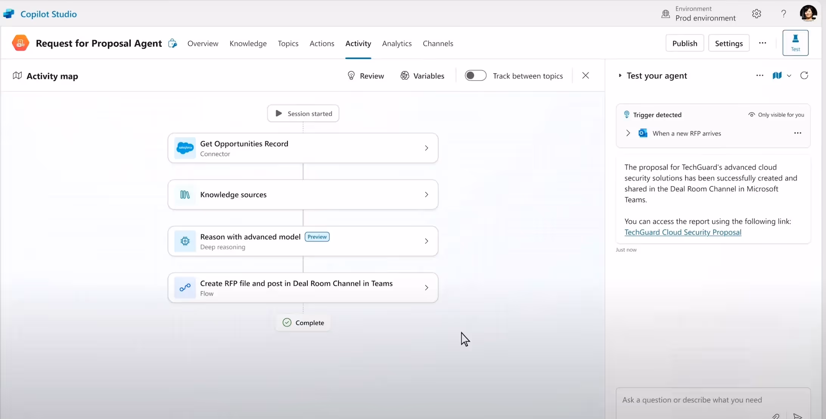Open more options next to Settings button
This screenshot has height=419, width=826.
pos(762,43)
